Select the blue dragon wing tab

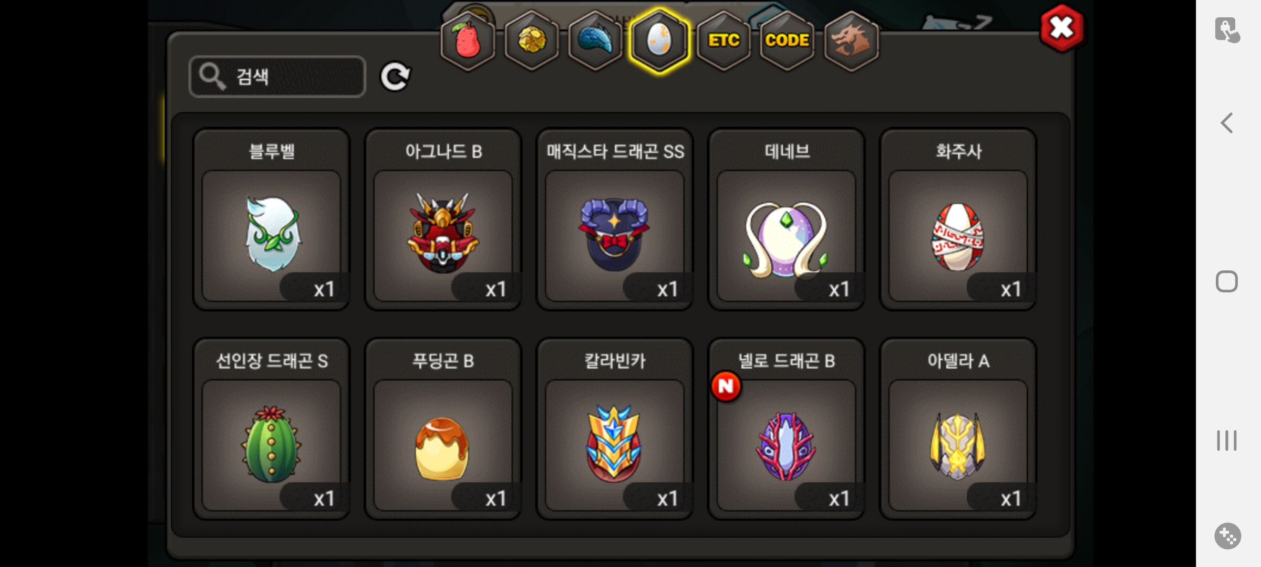pos(595,40)
